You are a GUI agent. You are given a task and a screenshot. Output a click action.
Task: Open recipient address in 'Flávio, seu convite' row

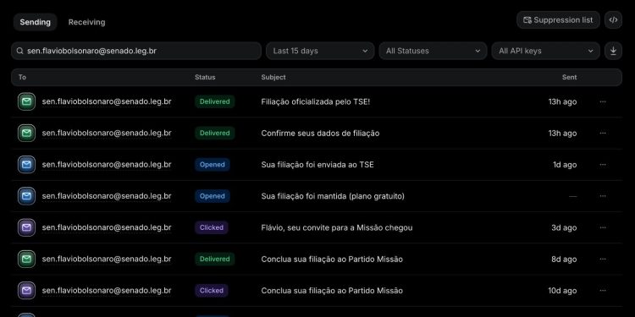click(x=107, y=227)
